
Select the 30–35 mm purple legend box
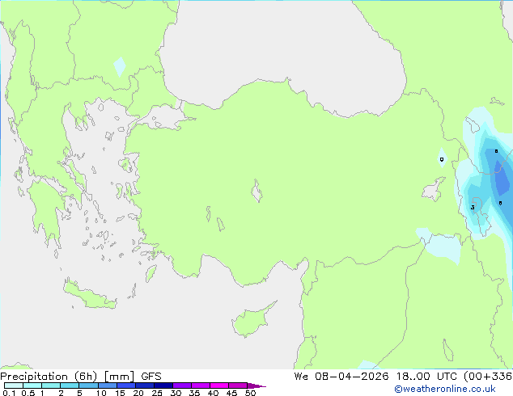tap(182, 385)
